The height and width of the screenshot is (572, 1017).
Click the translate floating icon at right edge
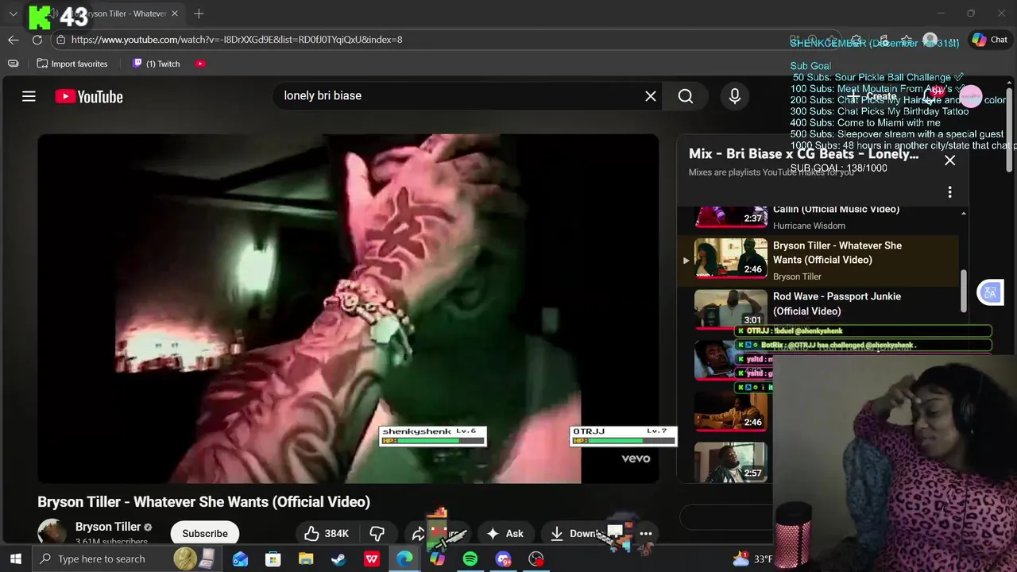point(990,292)
